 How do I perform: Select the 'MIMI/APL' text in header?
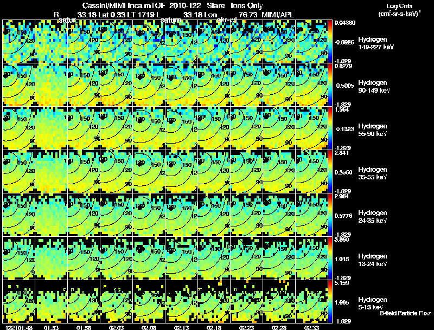pos(278,15)
